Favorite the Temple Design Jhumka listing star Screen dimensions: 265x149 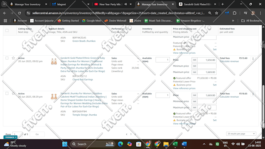click(13, 93)
